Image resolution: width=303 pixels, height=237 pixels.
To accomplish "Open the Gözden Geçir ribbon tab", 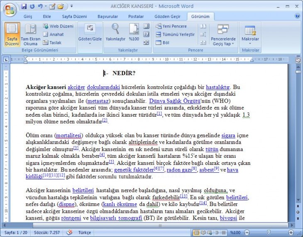I will (x=167, y=17).
